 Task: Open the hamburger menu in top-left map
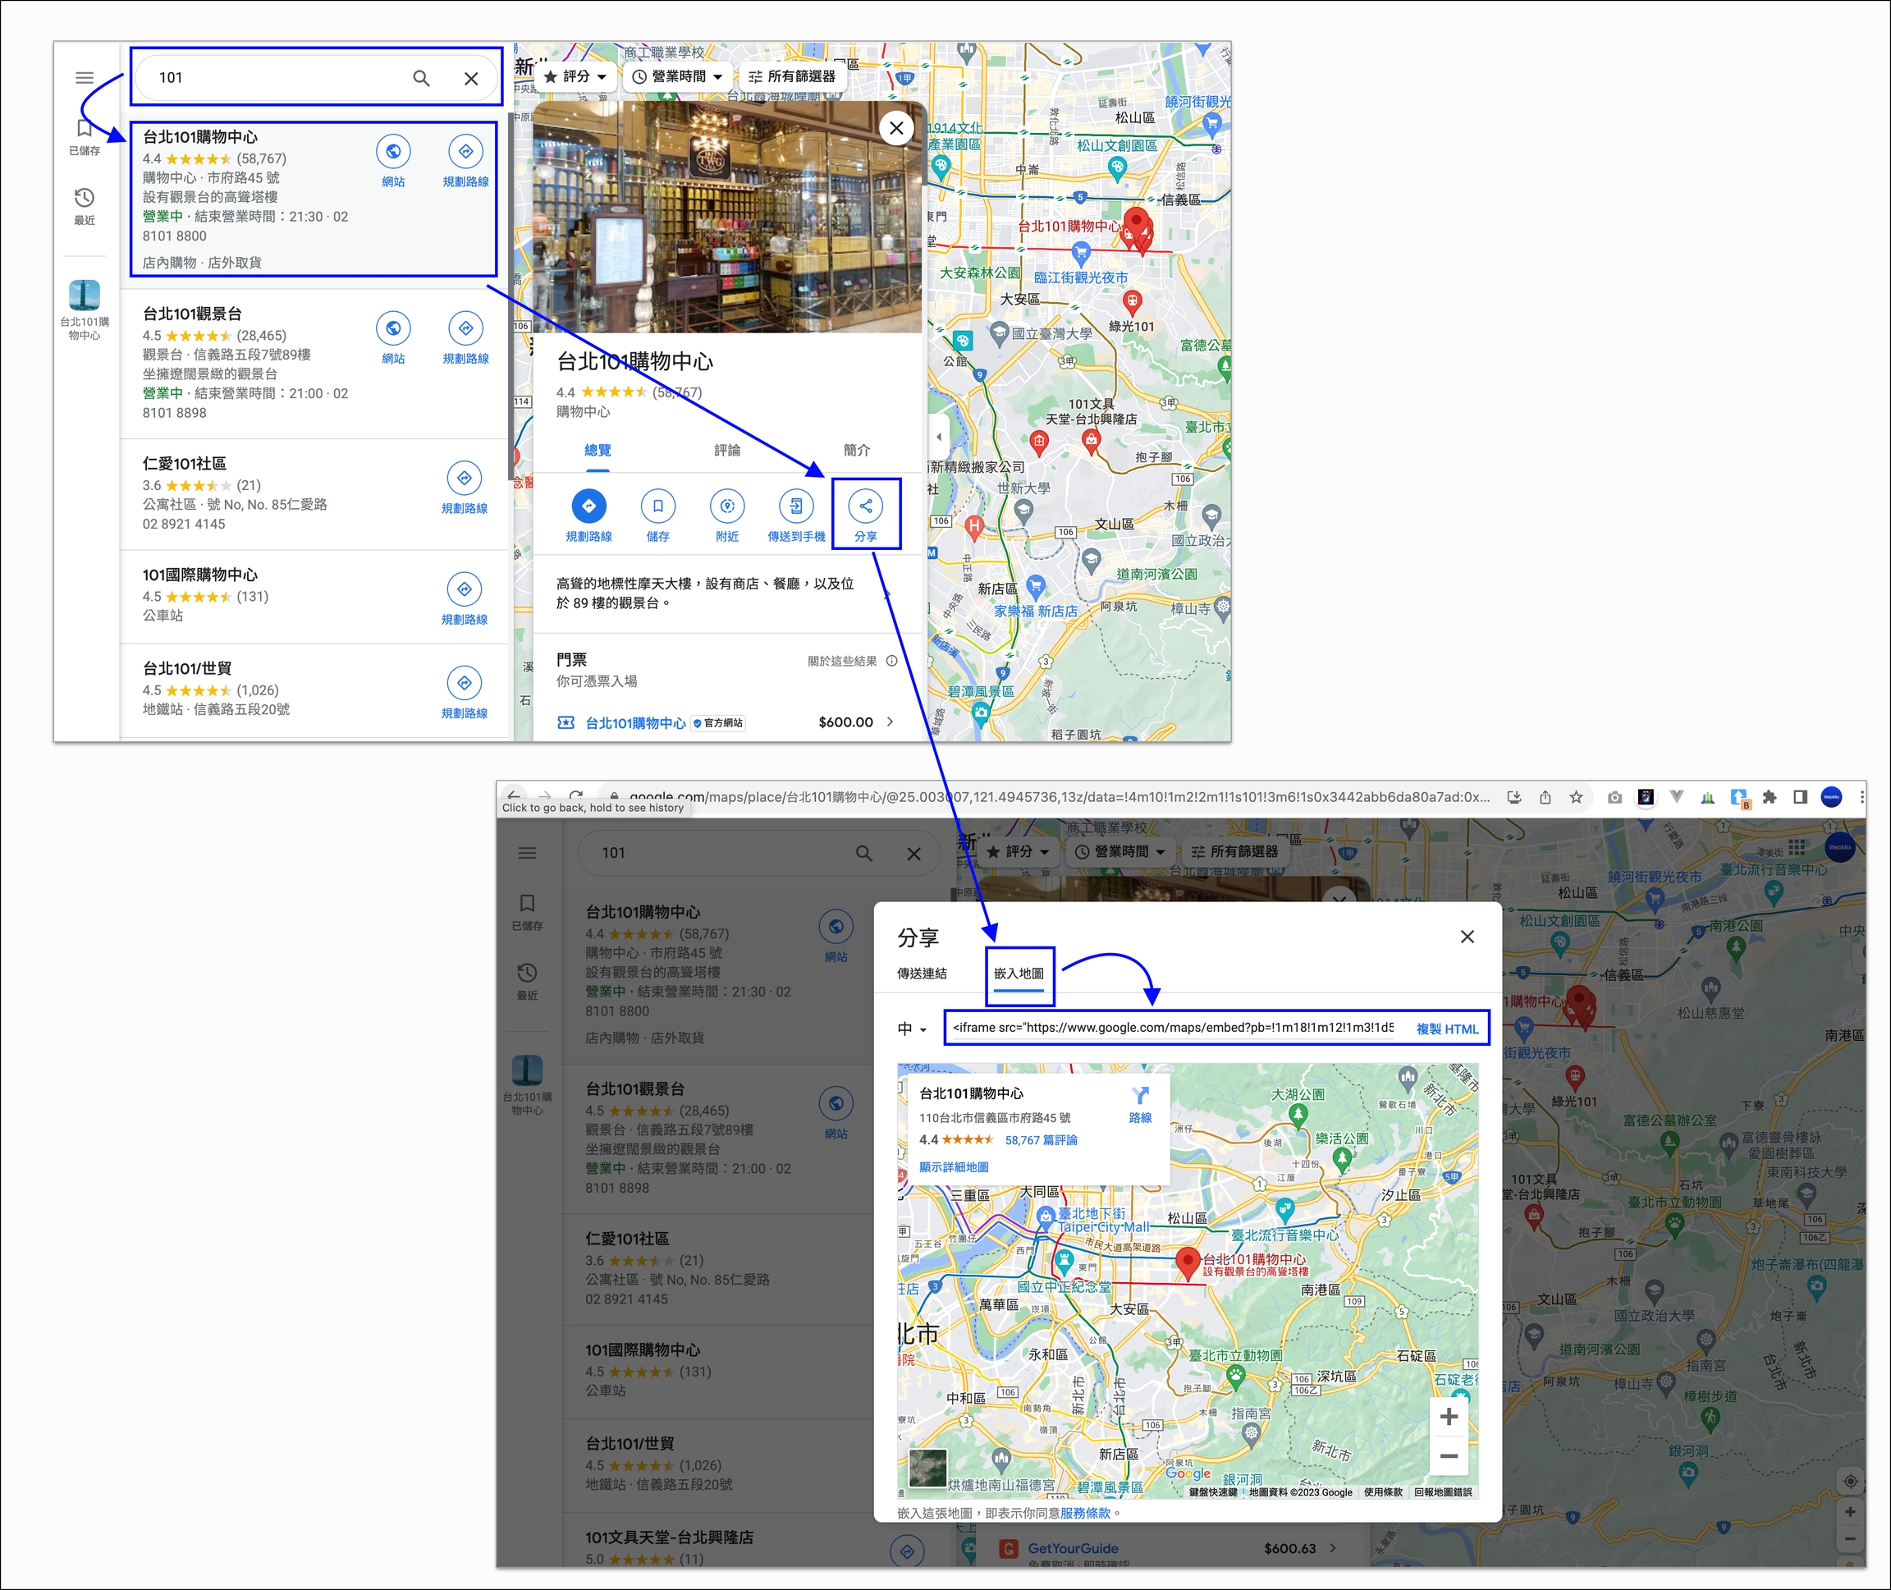(84, 77)
